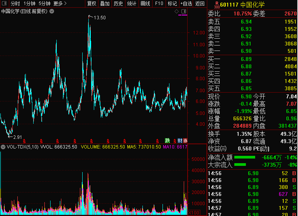
Task: Click the 13.50 high price annotation
Action: pyautogui.click(x=100, y=18)
